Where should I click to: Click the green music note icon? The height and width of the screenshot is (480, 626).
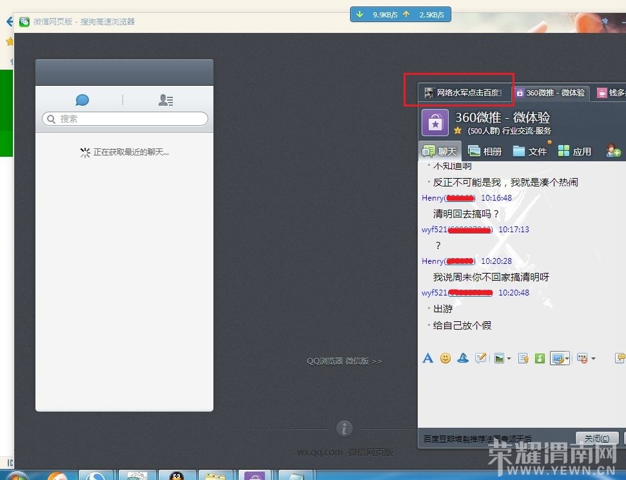tap(540, 359)
